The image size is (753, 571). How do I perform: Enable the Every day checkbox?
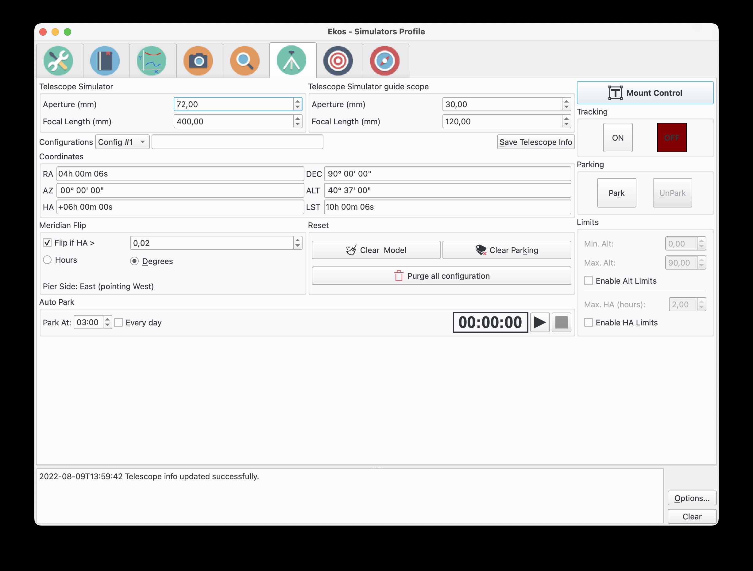[x=118, y=322]
